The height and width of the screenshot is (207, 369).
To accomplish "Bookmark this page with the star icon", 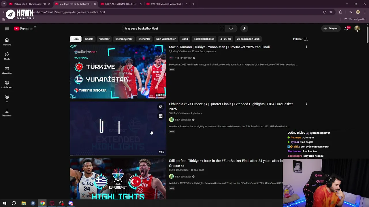I will [331, 12].
